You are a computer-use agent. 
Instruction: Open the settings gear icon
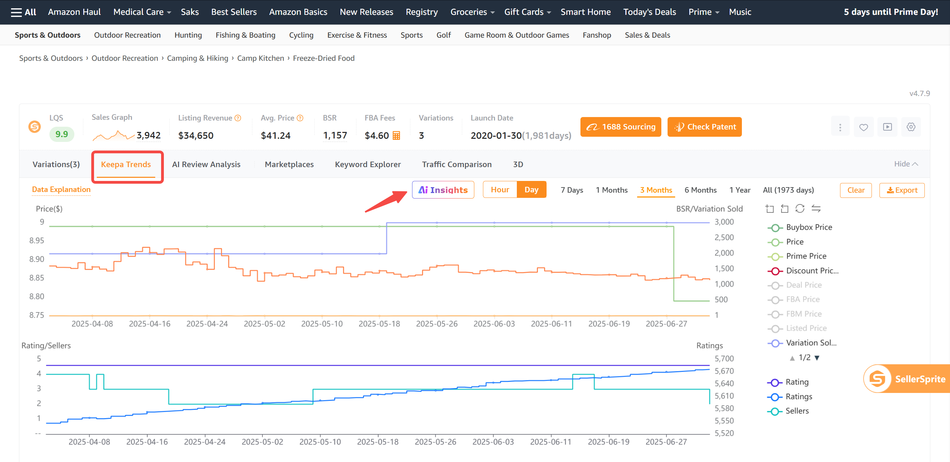(911, 127)
